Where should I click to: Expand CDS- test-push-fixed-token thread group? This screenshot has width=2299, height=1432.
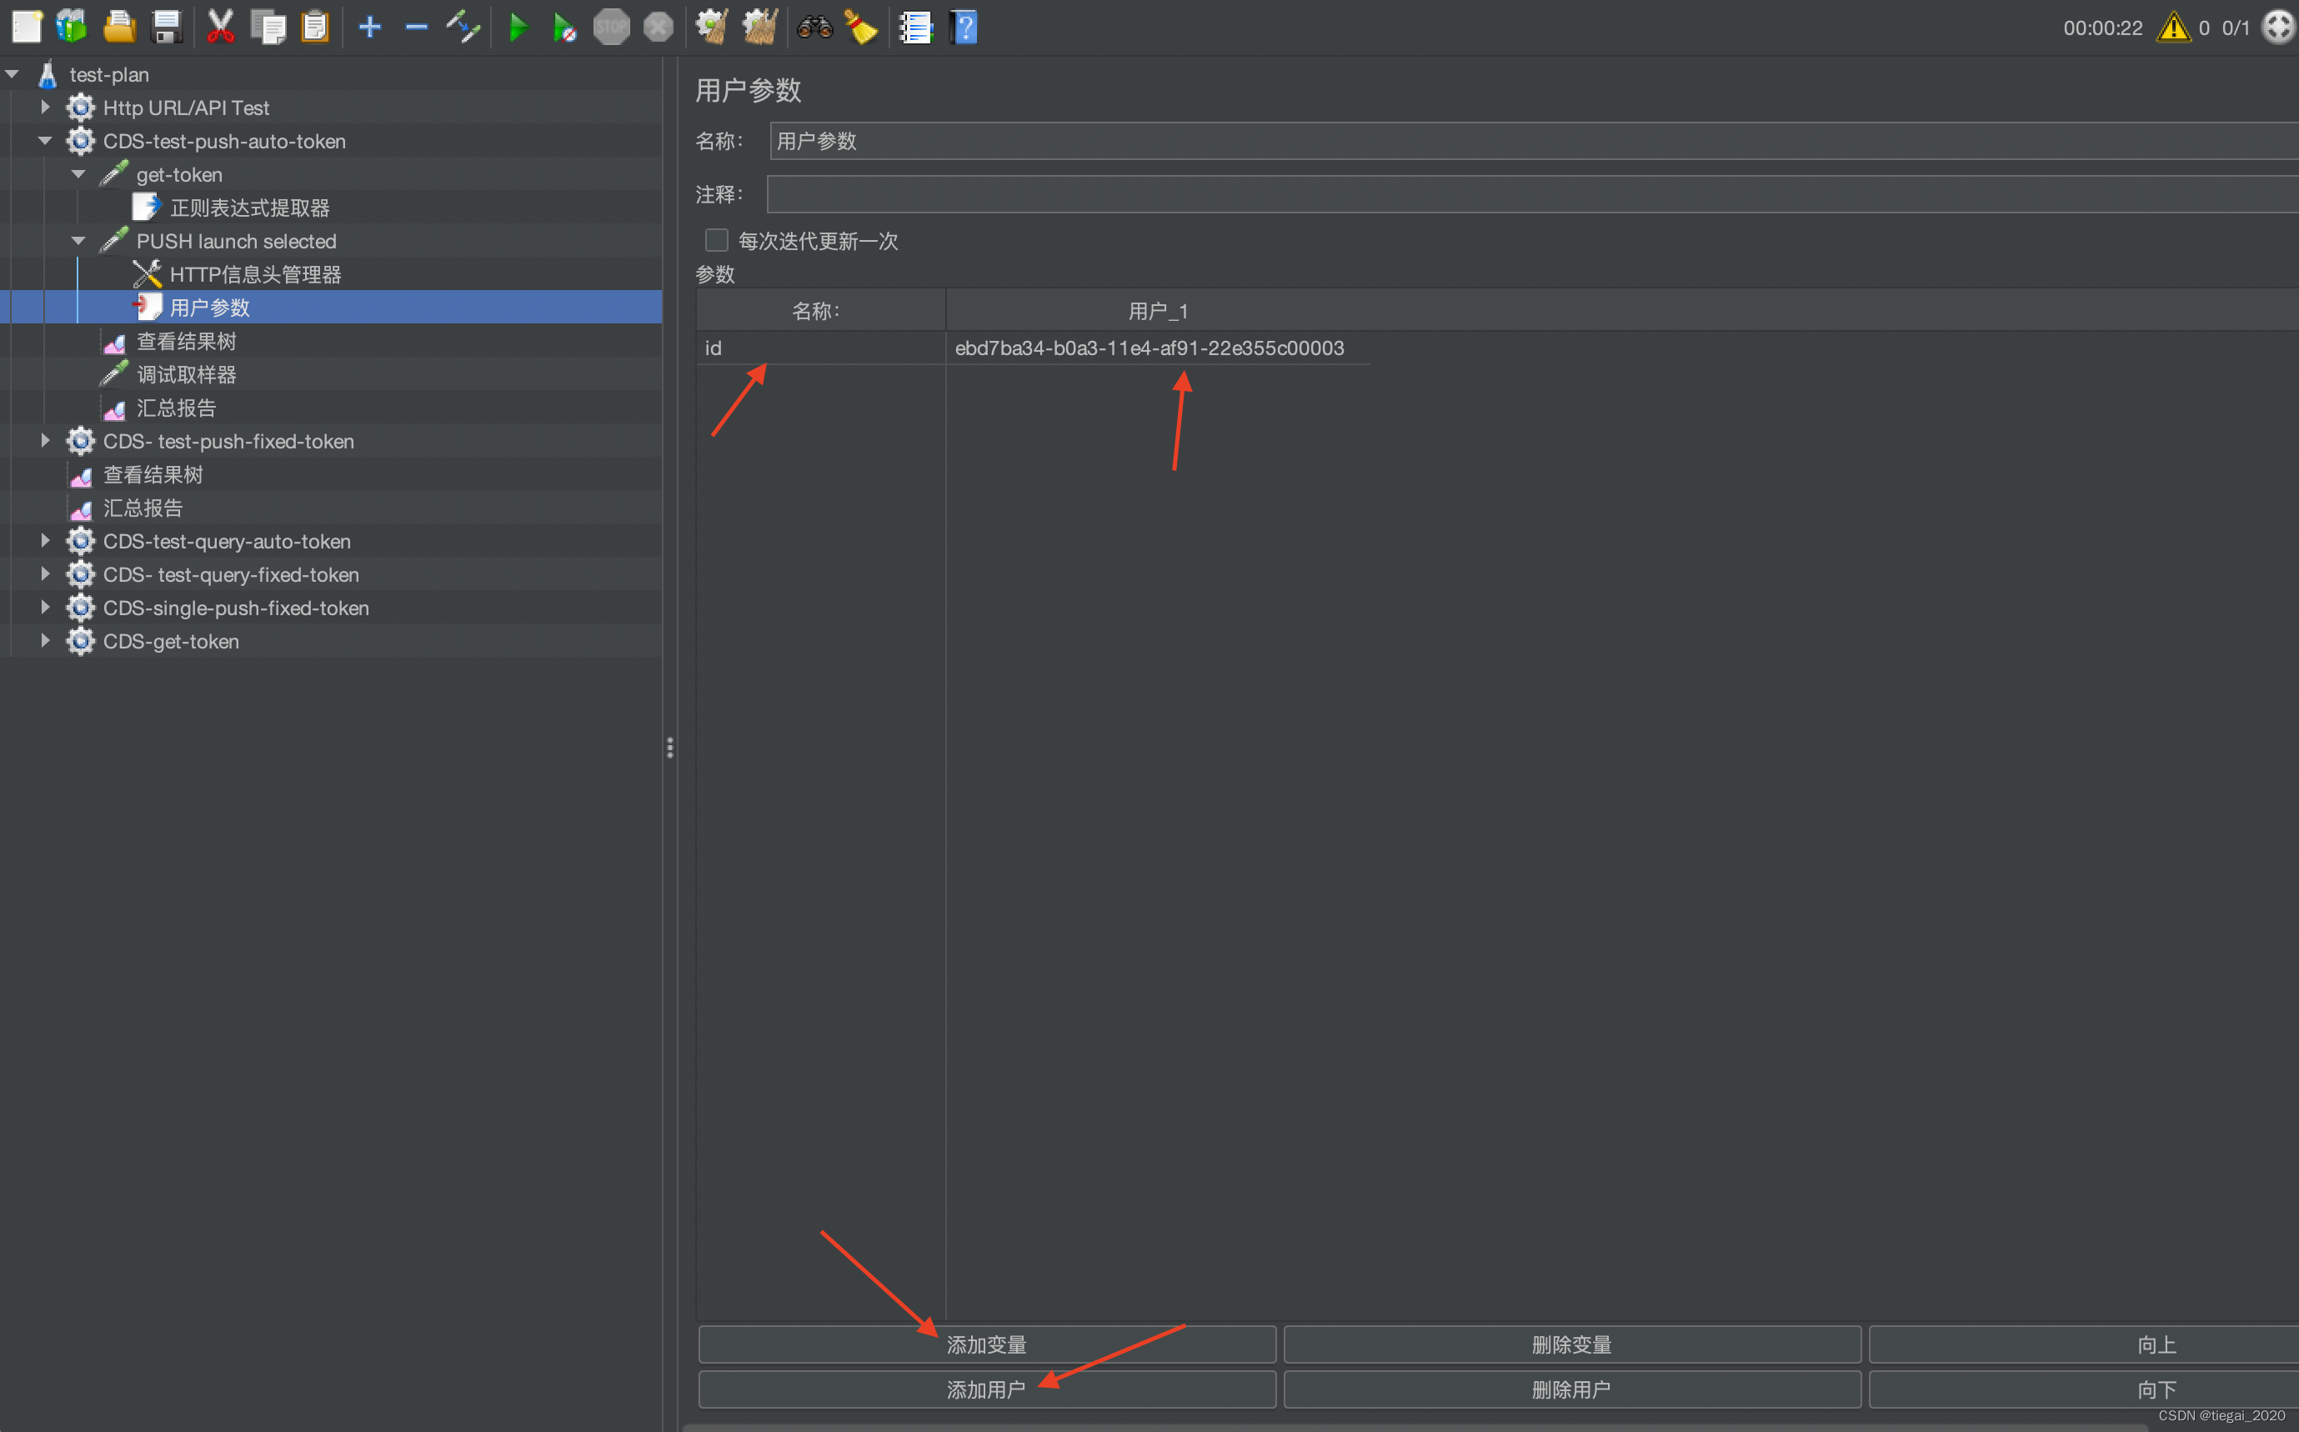pos(46,440)
